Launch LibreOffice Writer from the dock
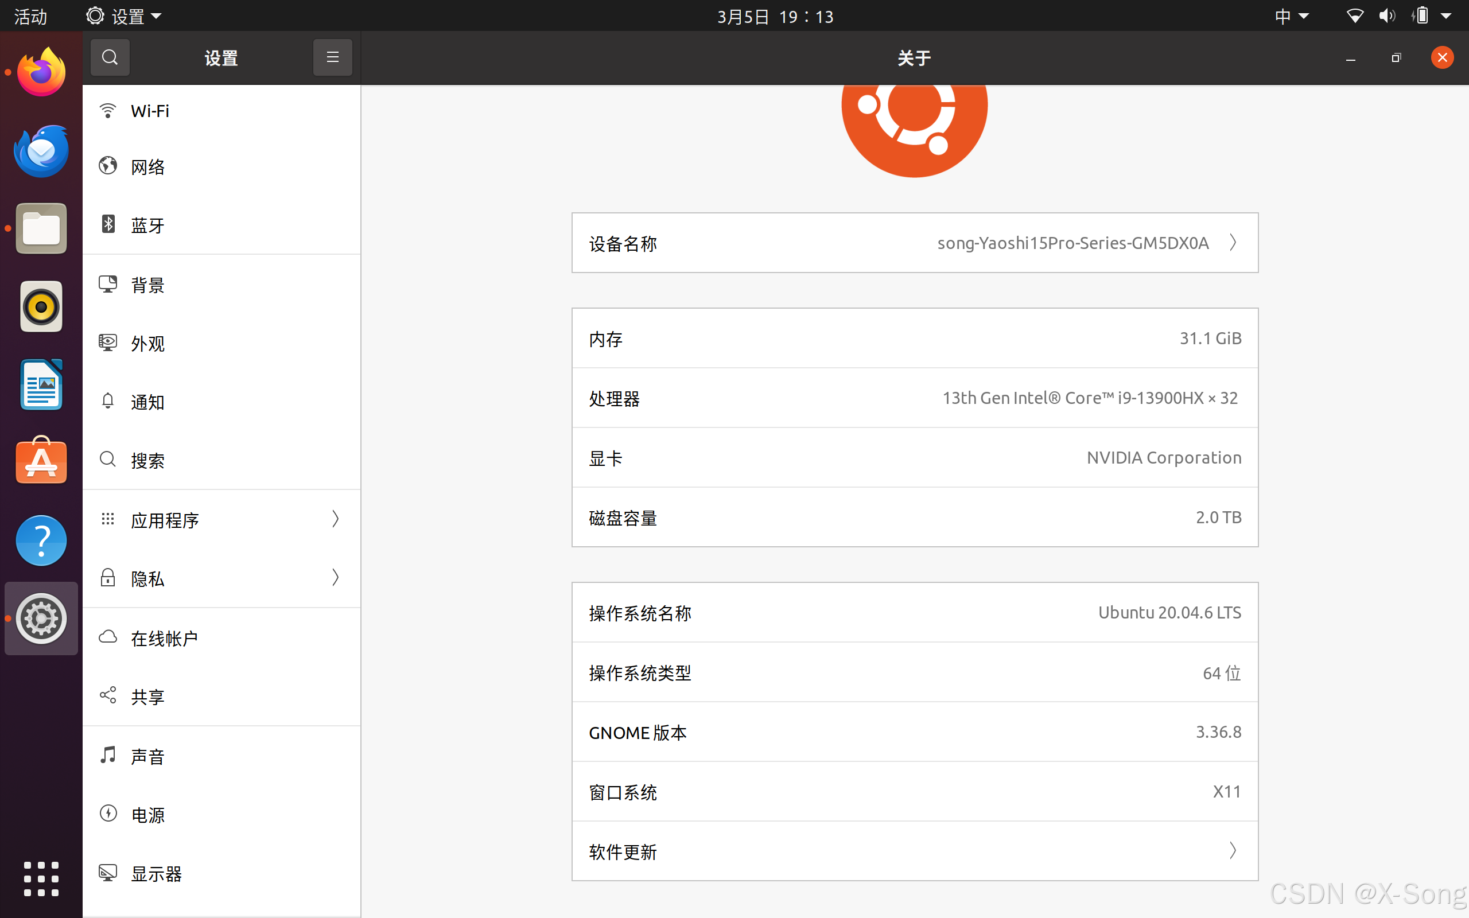This screenshot has height=918, width=1469. [x=41, y=385]
